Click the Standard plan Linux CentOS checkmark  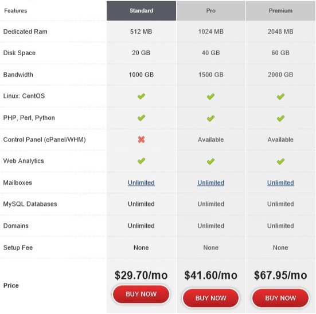(x=141, y=96)
